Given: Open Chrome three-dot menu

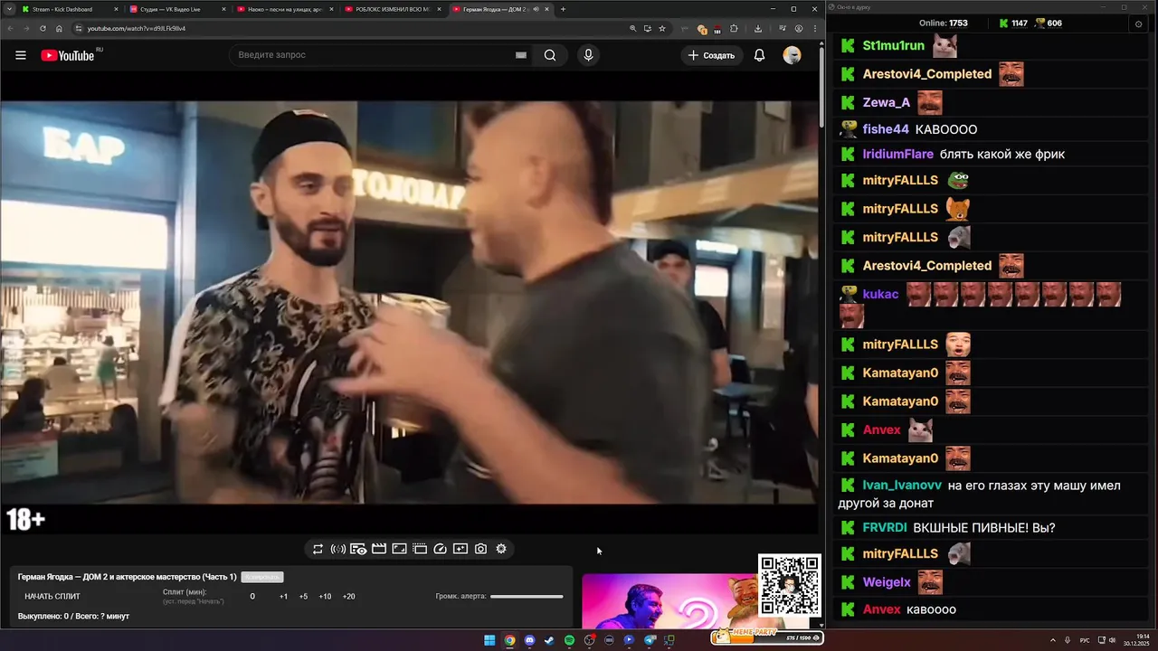Looking at the screenshot, I should (x=814, y=28).
